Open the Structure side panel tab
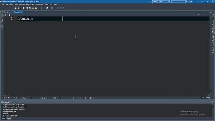The height and width of the screenshot is (121, 215). pyautogui.click(x=2, y=14)
